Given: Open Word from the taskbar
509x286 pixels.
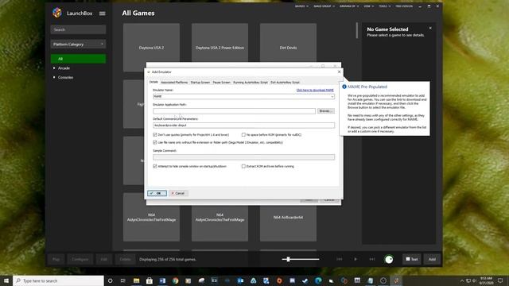Looking at the screenshot, I should (x=162, y=280).
